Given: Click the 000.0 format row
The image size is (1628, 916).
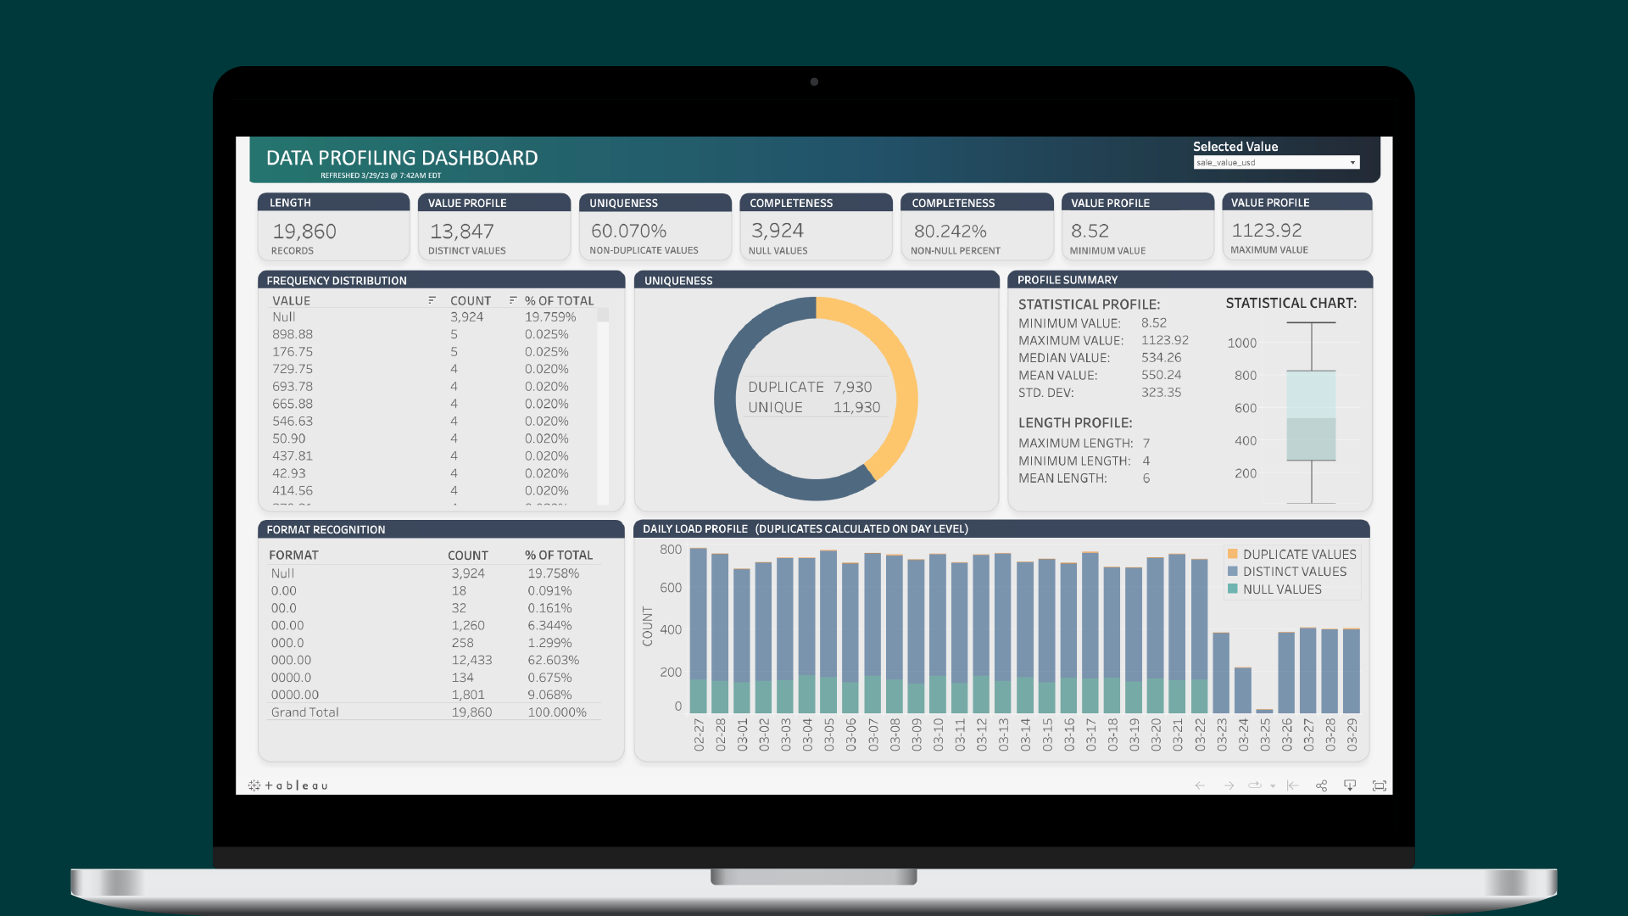Looking at the screenshot, I should pos(434,643).
